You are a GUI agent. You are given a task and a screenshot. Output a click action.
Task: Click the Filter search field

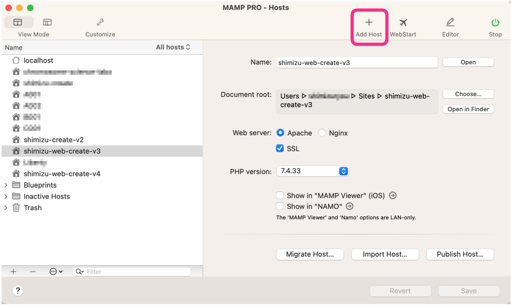pyautogui.click(x=136, y=272)
